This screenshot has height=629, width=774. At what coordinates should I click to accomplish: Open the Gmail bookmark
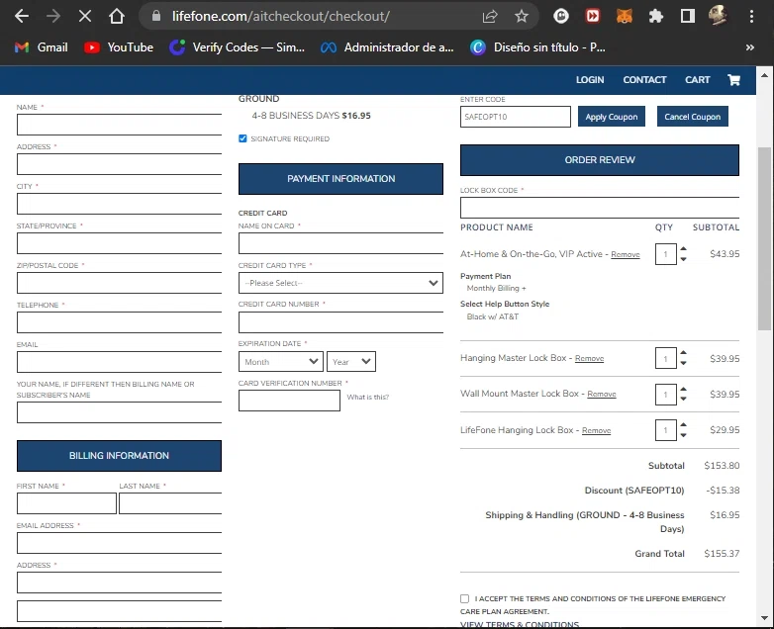(42, 47)
